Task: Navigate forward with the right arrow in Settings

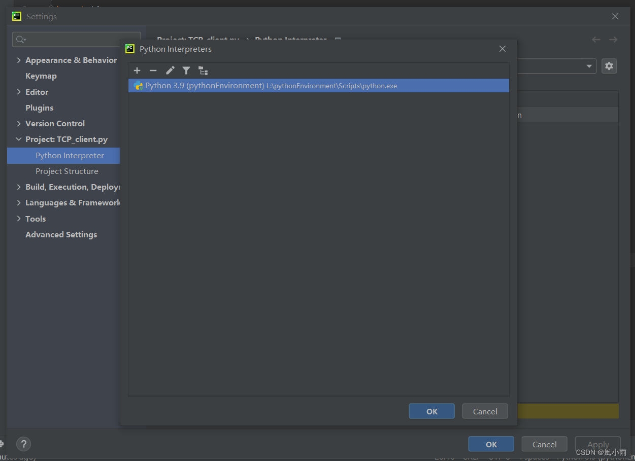Action: click(613, 40)
